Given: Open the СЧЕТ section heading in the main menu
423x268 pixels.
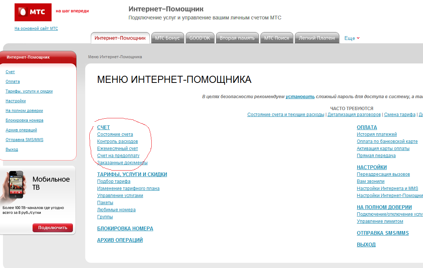Looking at the screenshot, I should (104, 127).
